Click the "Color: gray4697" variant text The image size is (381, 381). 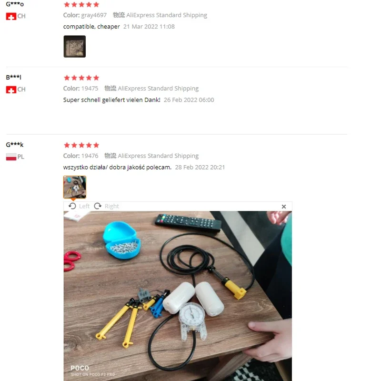point(85,15)
